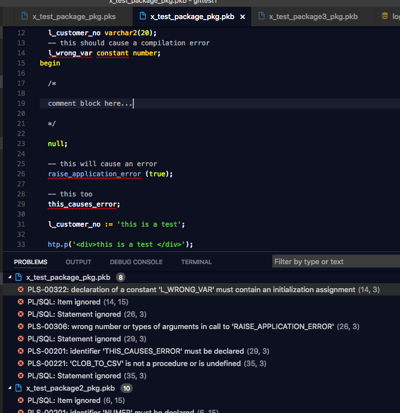Collapse the x_test_package2_pkg.pkb problems group
The width and height of the screenshot is (400, 413).
tap(10, 388)
